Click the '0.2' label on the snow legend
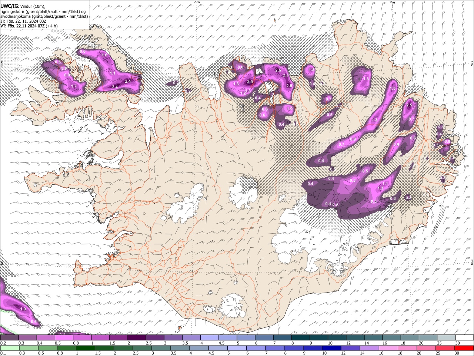This screenshot has width=474, height=356. coord(3,343)
